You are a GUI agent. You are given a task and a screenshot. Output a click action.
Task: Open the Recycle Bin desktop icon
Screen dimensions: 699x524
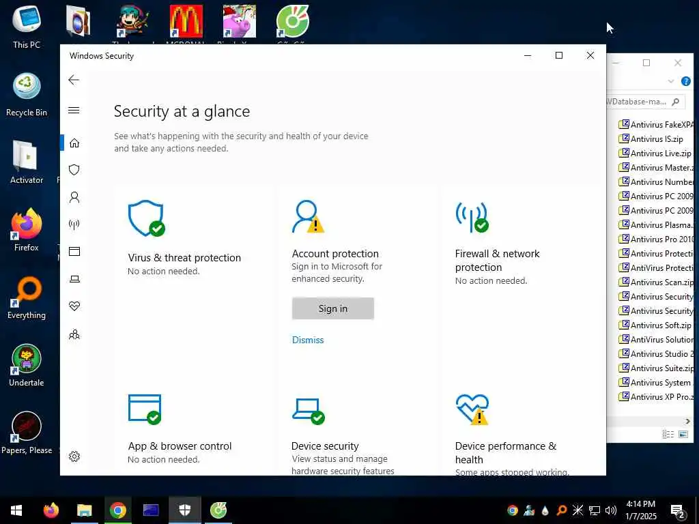point(27,95)
